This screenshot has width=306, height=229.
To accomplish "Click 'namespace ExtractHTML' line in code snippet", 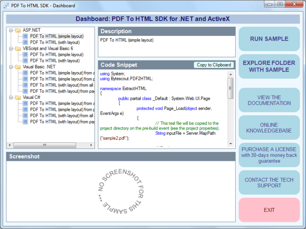I will pos(123,89).
